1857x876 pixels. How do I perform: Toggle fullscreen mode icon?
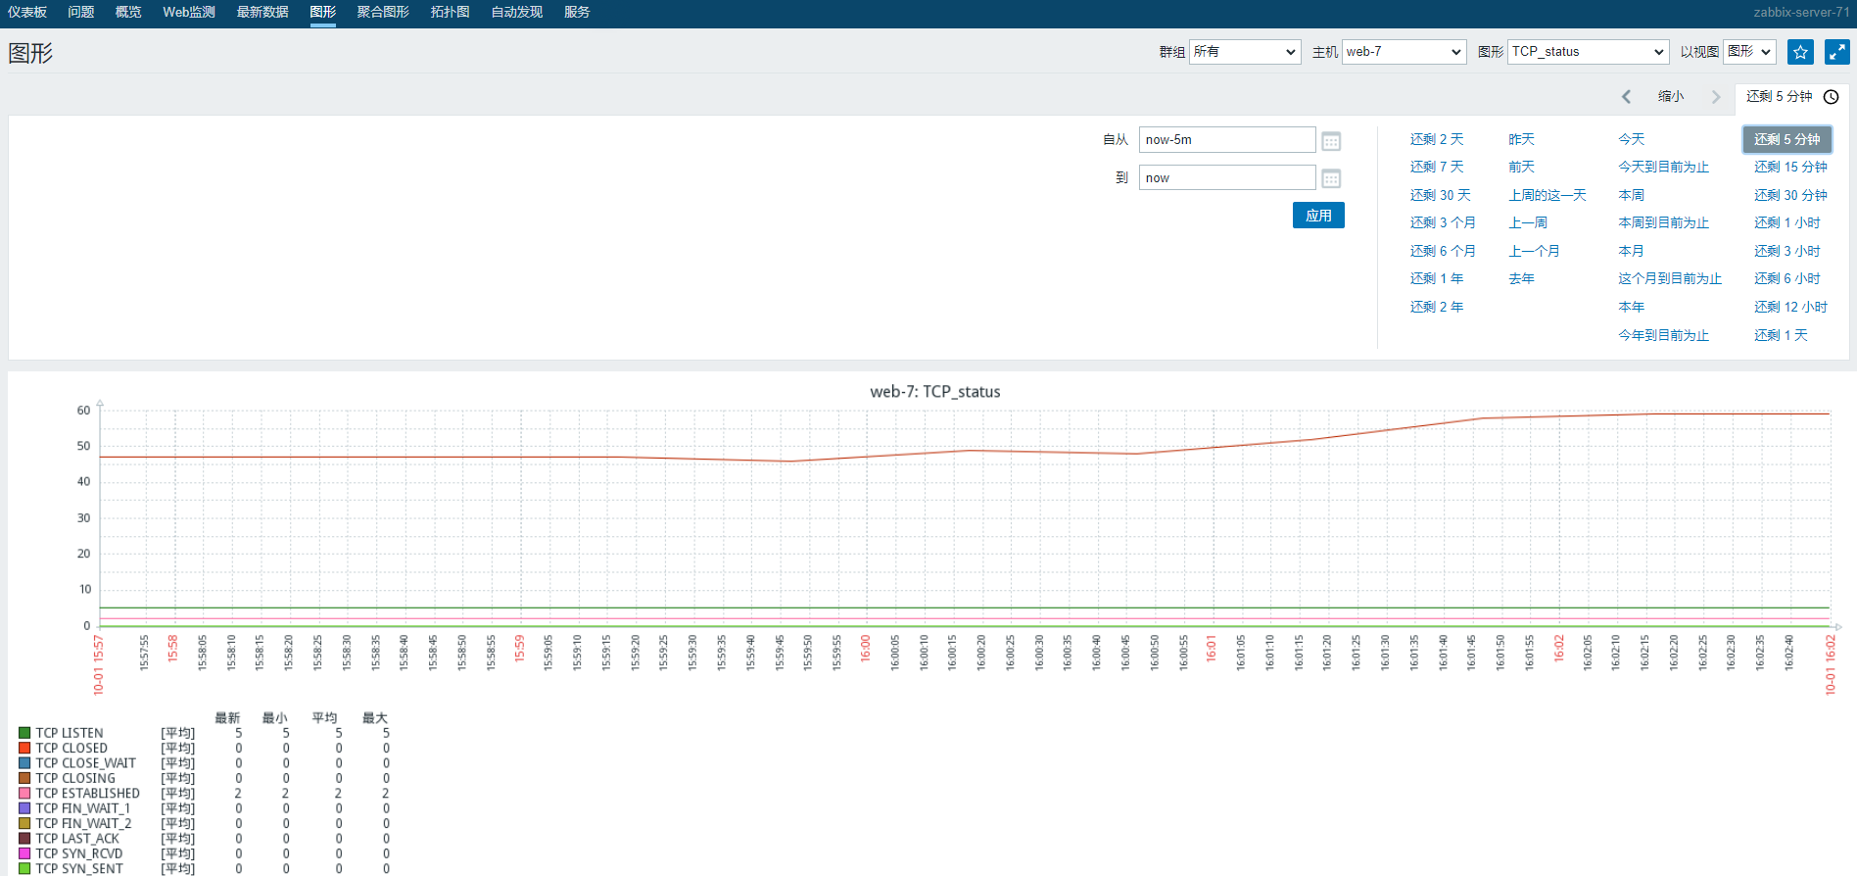coord(1837,52)
